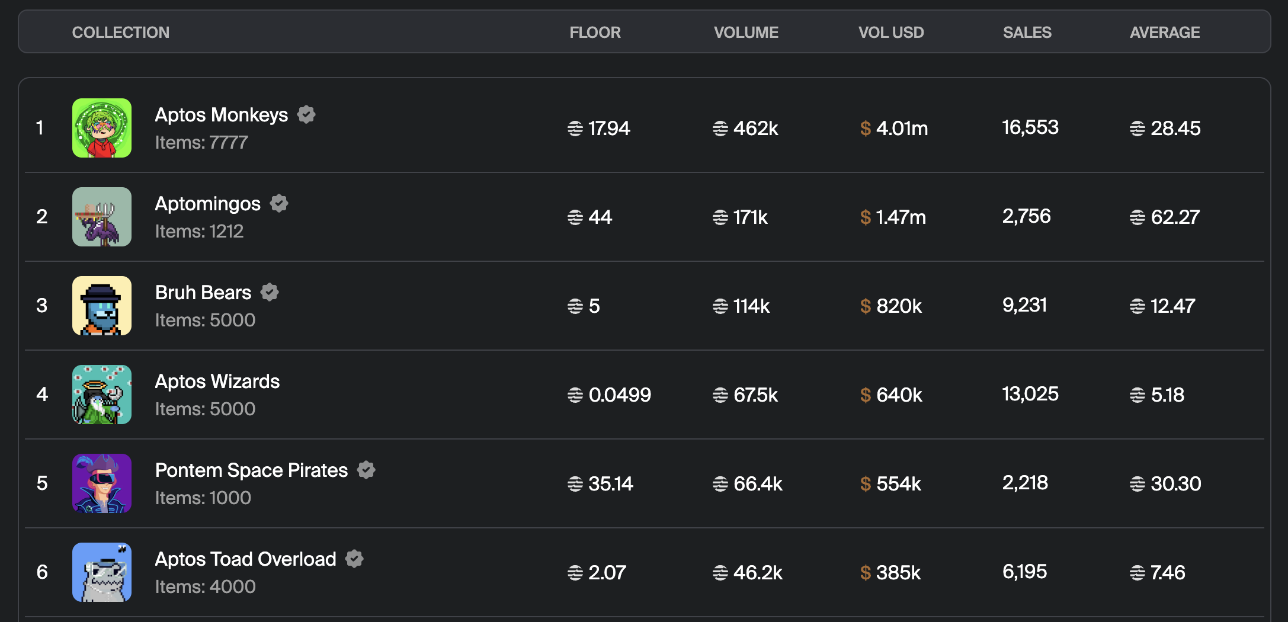Click rank number 4
The image size is (1288, 622).
[42, 395]
